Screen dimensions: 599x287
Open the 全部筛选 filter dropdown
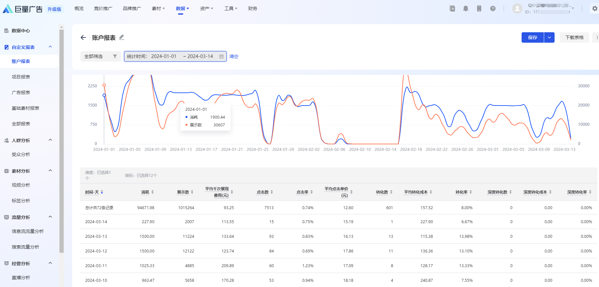click(101, 56)
